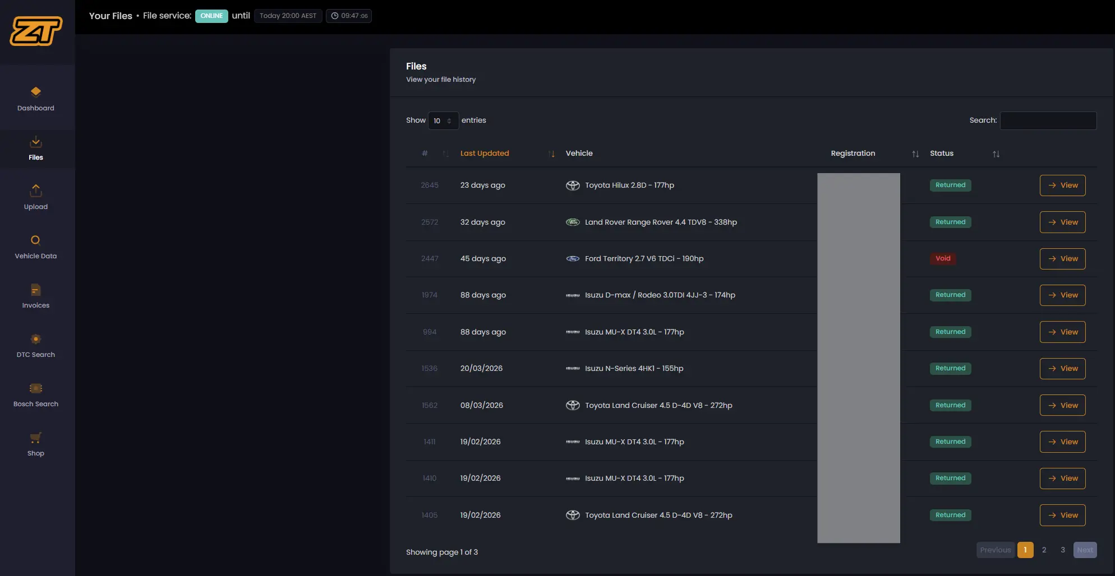Click Isuzu logo in row 1410

573,479
